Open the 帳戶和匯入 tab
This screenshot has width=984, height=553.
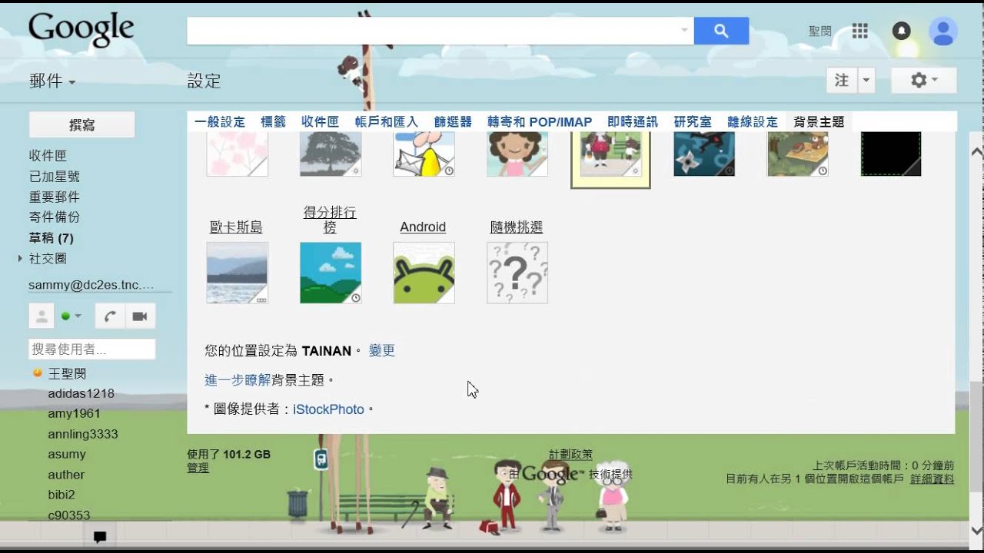point(387,121)
